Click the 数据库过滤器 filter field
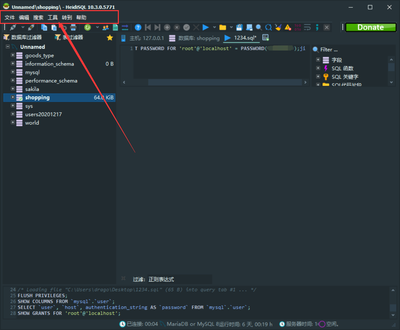The height and width of the screenshot is (330, 400). [26, 37]
